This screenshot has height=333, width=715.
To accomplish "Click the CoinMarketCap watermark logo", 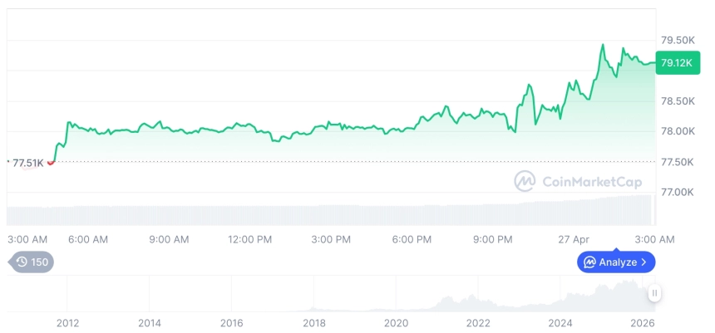I will coord(525,181).
